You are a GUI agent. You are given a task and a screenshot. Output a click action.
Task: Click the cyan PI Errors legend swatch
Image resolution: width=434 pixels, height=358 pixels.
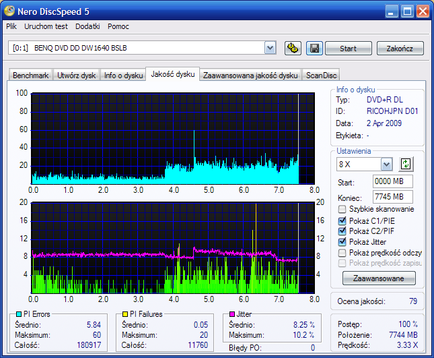[x=19, y=314]
